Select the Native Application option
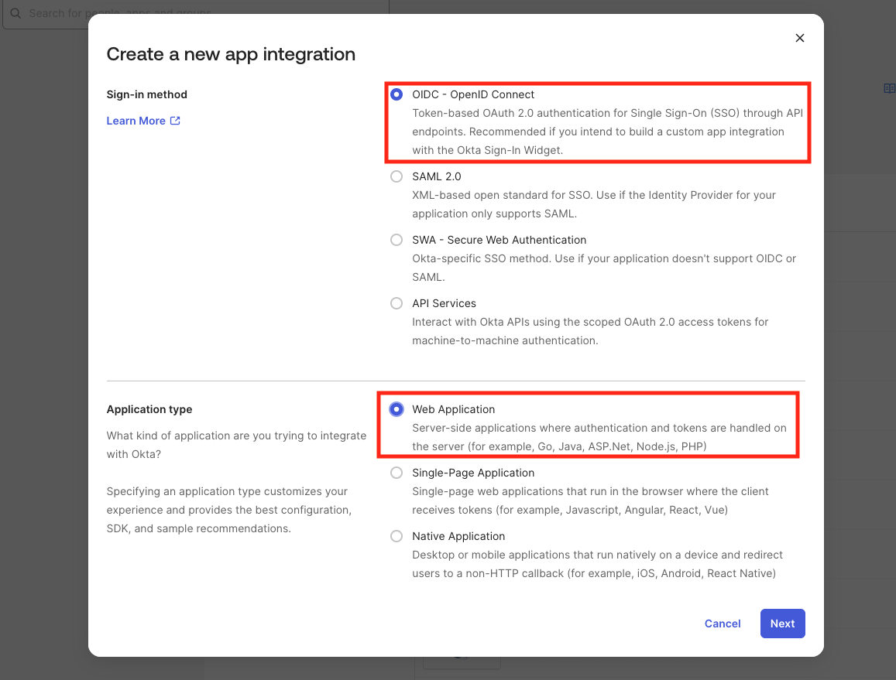The width and height of the screenshot is (896, 680). point(397,536)
